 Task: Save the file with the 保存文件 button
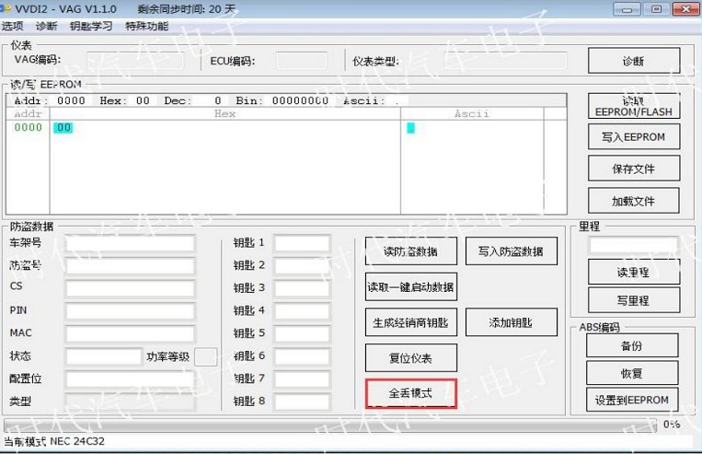[x=634, y=169]
